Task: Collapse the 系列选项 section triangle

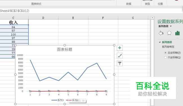Action: click(160, 42)
